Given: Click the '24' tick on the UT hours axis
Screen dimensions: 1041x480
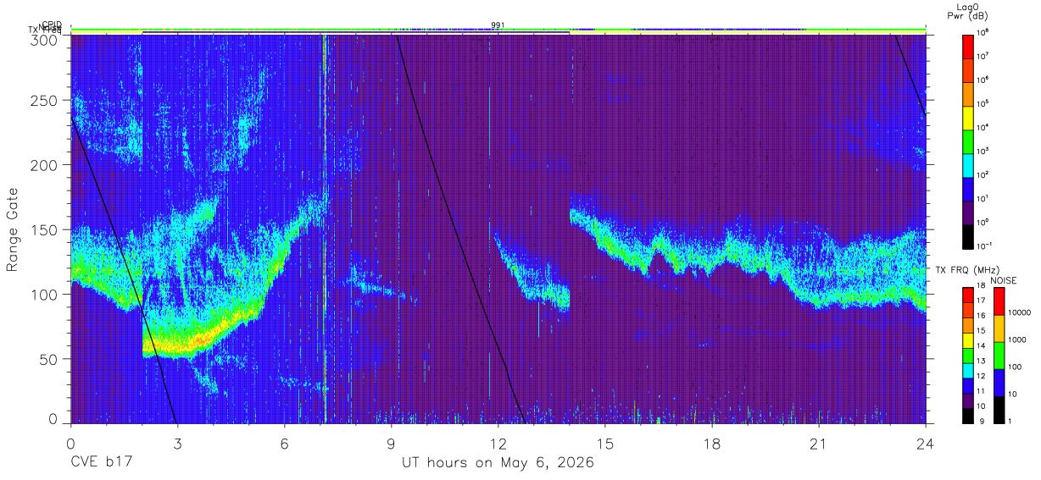Looking at the screenshot, I should 926,443.
